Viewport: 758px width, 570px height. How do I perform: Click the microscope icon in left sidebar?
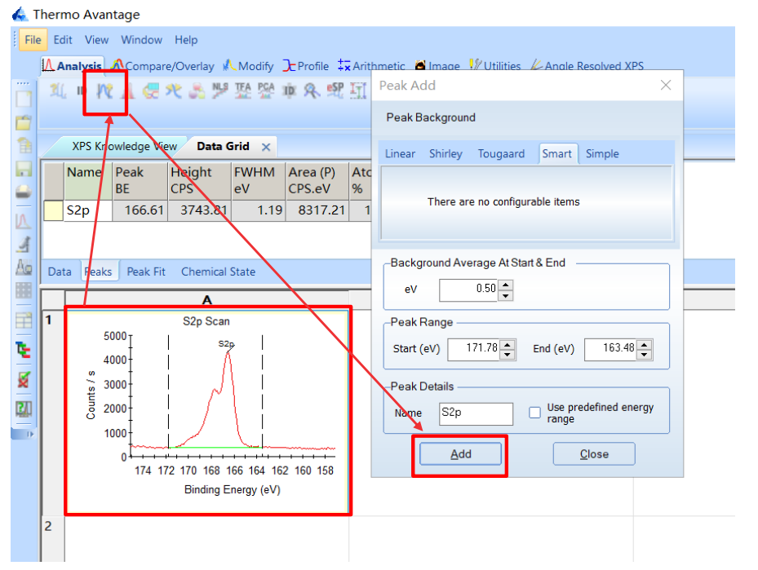[24, 245]
